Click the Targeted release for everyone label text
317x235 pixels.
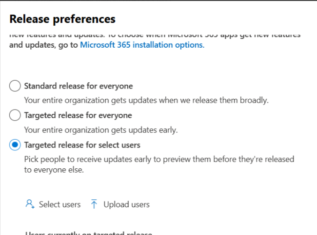(78, 115)
